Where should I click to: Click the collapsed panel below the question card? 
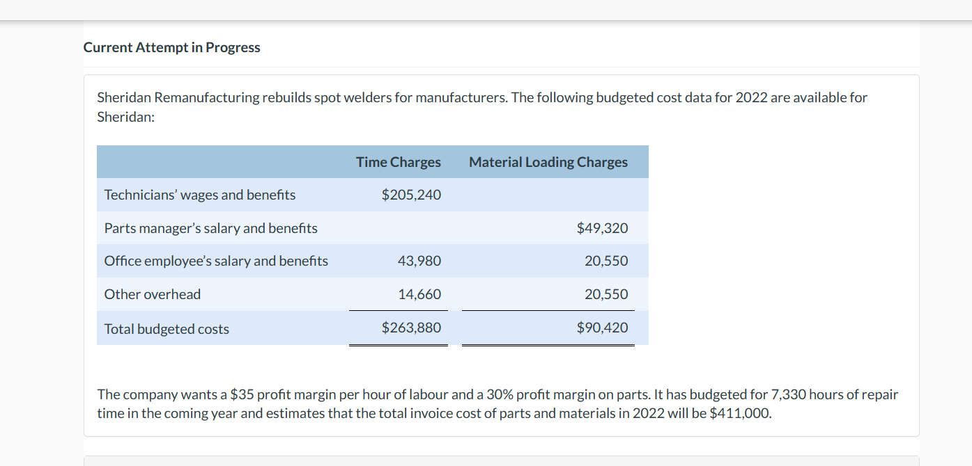[x=502, y=460]
